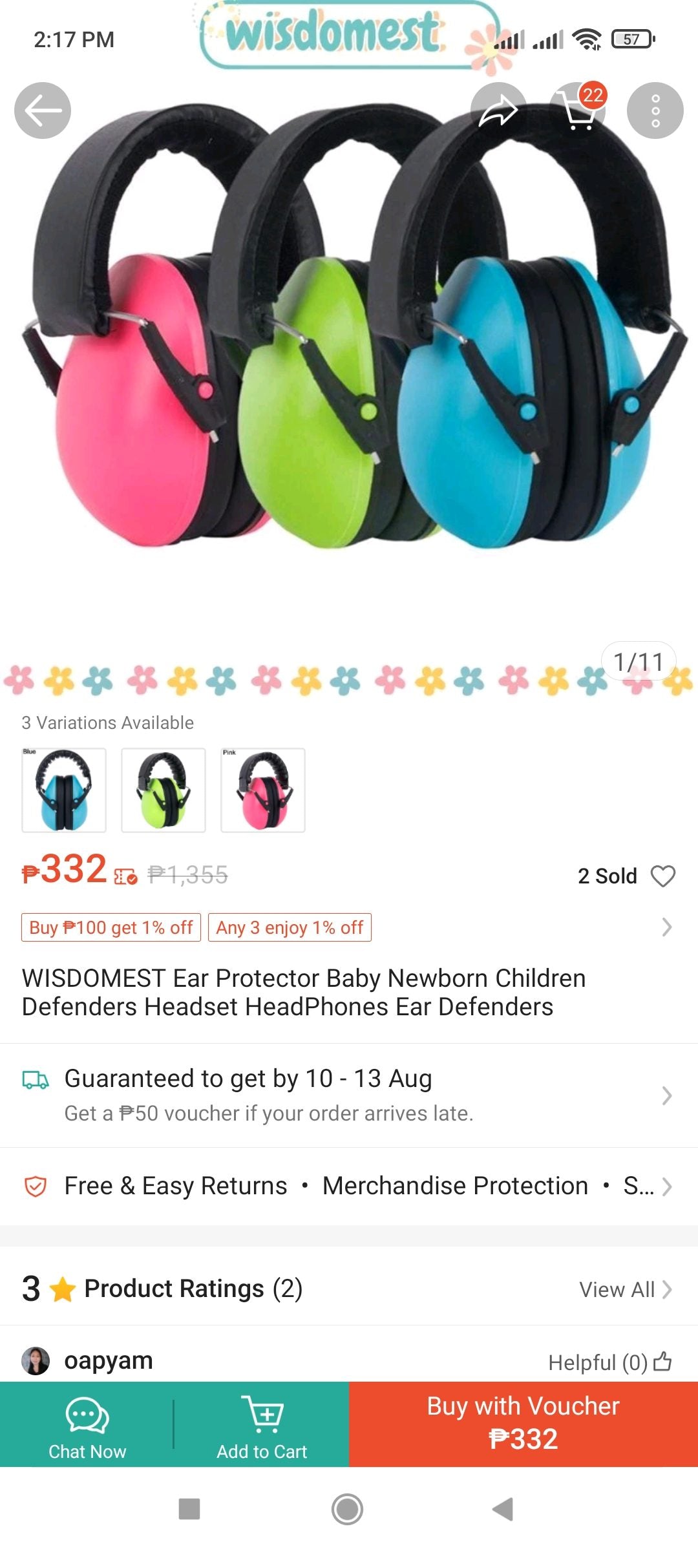Tap the voucher icon beside the ₱332 price

(125, 877)
